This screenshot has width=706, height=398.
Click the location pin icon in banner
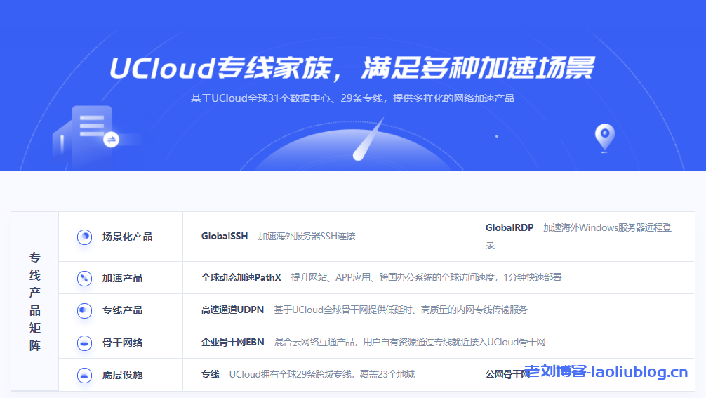pos(604,137)
